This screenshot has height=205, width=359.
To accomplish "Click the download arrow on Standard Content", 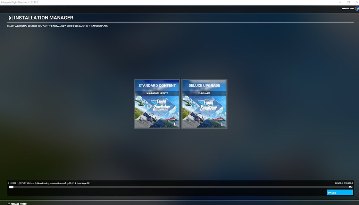I will [175, 124].
